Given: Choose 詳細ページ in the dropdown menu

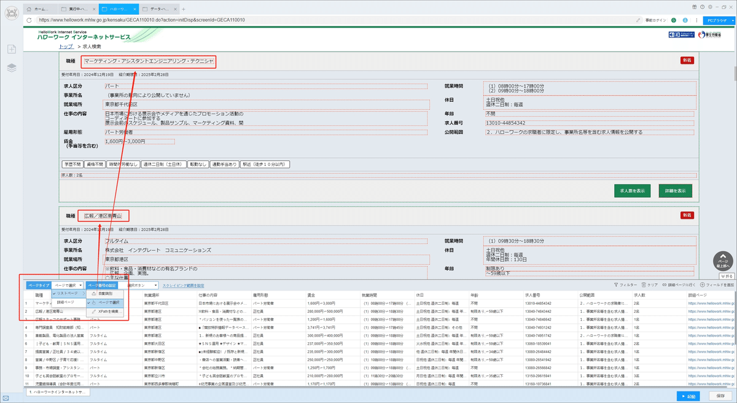Looking at the screenshot, I should pos(68,302).
